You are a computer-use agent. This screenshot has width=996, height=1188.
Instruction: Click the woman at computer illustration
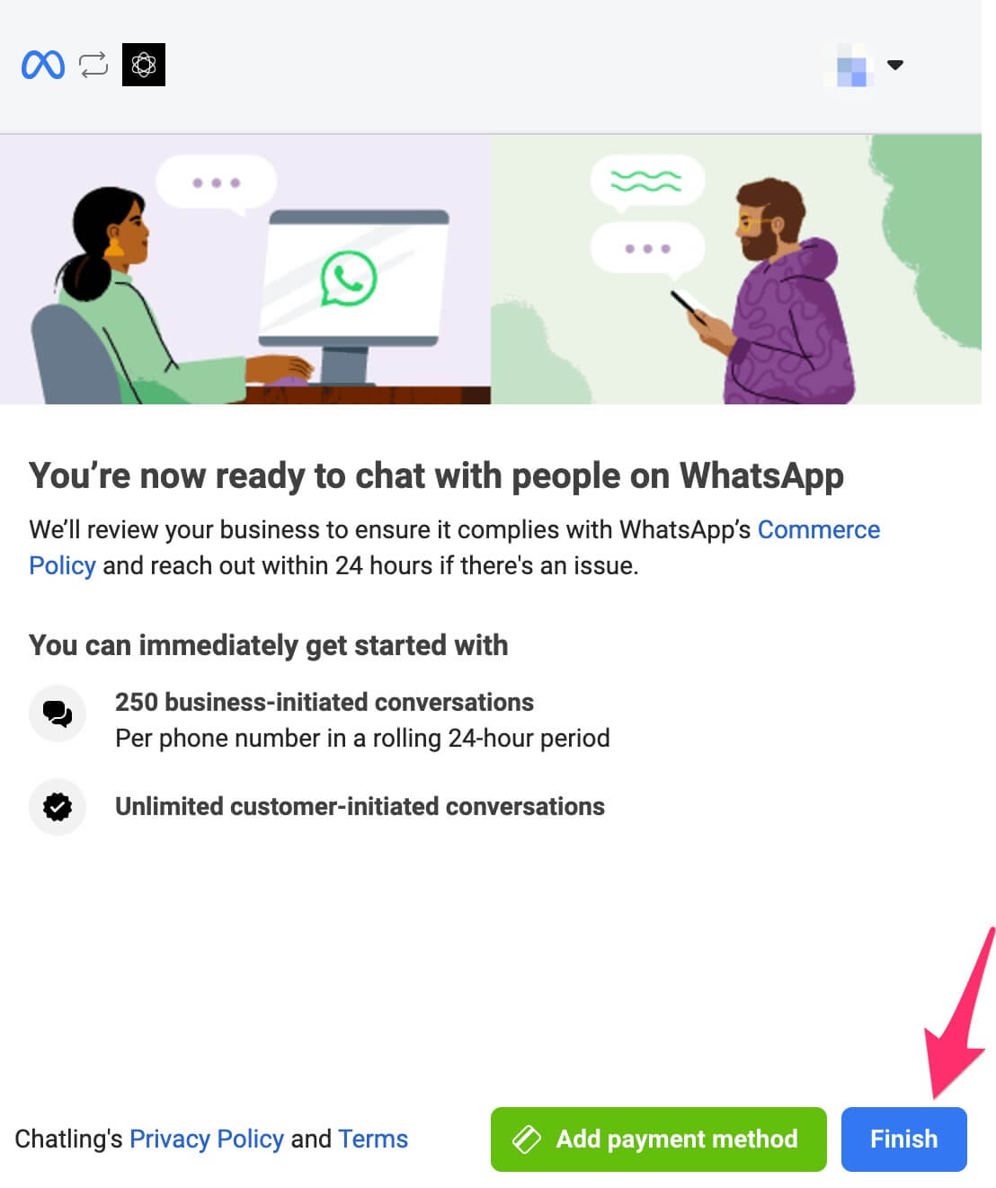(x=245, y=270)
